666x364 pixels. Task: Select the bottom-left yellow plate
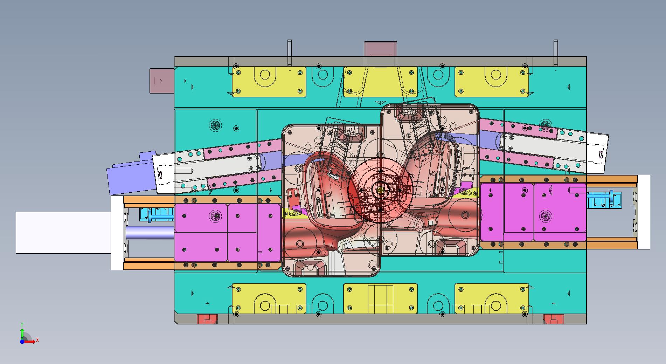(x=269, y=298)
